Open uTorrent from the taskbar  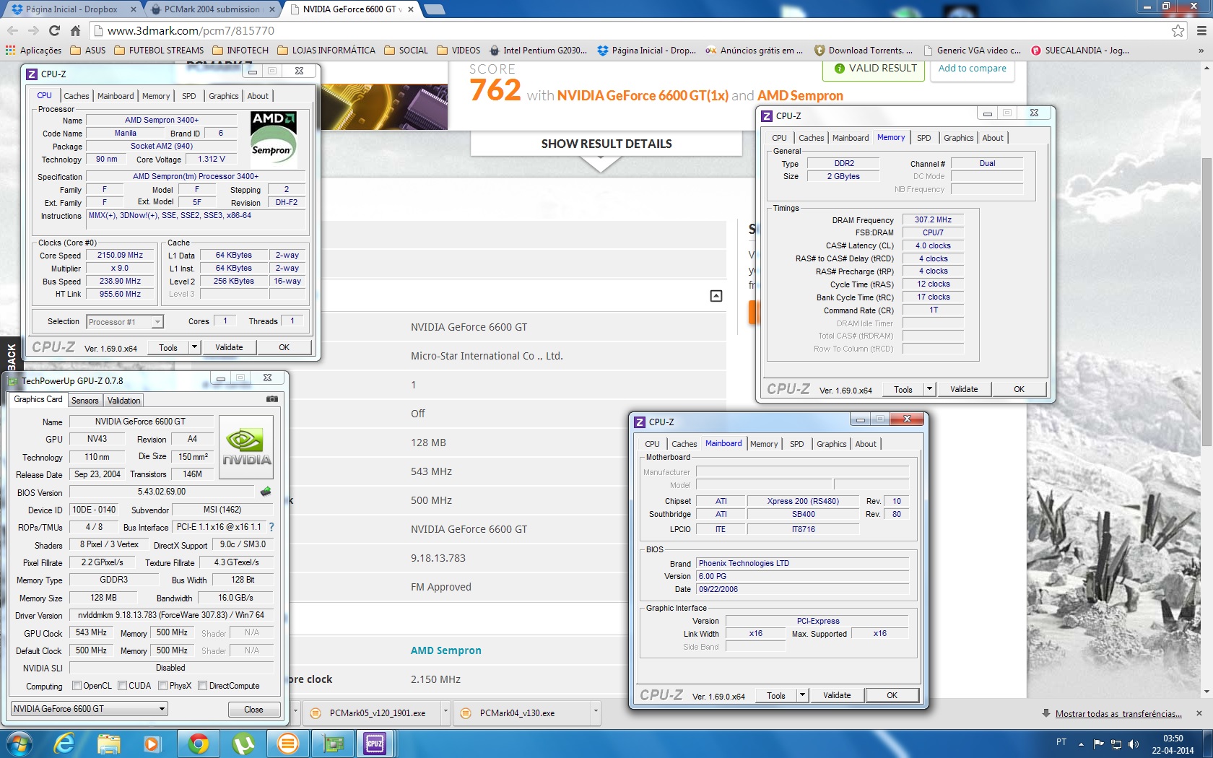coord(243,744)
